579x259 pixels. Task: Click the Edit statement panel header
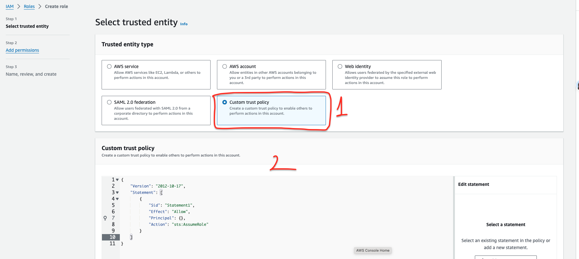pyautogui.click(x=474, y=184)
